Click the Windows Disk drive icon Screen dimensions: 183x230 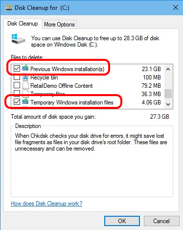pos(19,39)
